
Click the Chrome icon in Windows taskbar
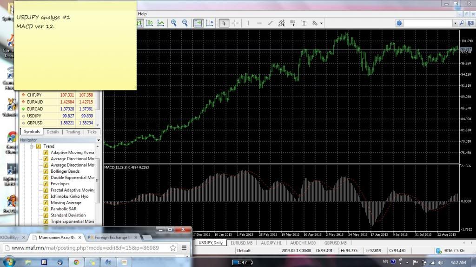point(76,262)
